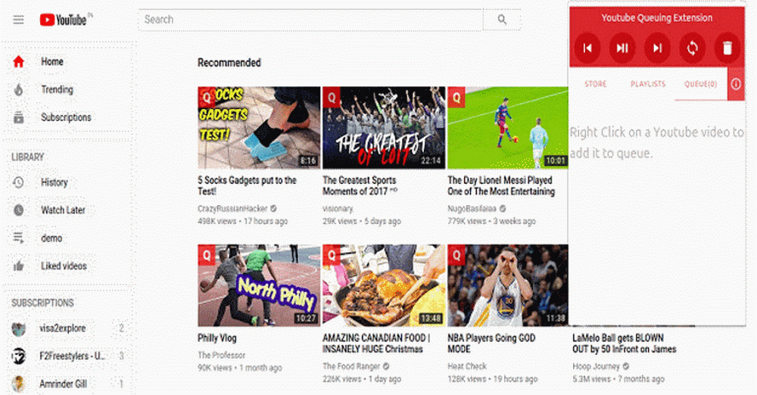Click the Trending flame icon
757x395 pixels.
(18, 90)
